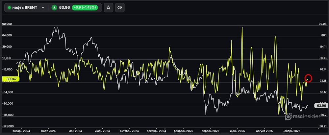Click the green dot beside нефть BRENT
This screenshot has height=135, width=329.
point(9,8)
